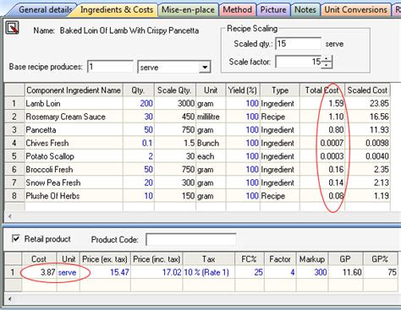Click the Yield 100 cell for Pancetta
This screenshot has height=310, width=401.
(x=243, y=130)
